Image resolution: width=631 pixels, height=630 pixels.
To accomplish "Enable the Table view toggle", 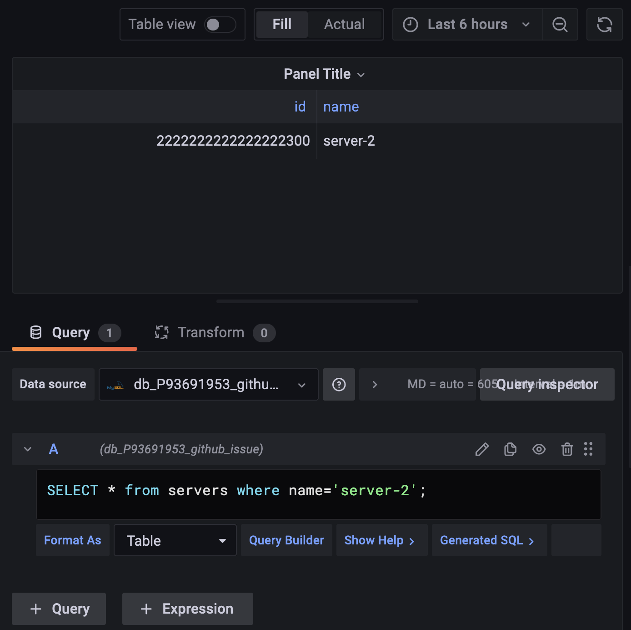I will coord(220,24).
